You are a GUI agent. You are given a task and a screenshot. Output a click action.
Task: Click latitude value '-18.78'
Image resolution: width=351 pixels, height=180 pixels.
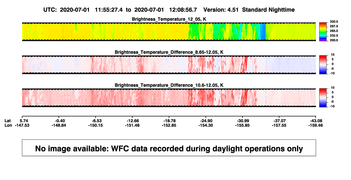click(169, 121)
